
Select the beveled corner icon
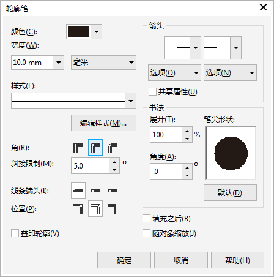click(113, 148)
